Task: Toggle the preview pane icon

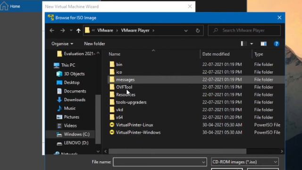Action: pyautogui.click(x=263, y=44)
